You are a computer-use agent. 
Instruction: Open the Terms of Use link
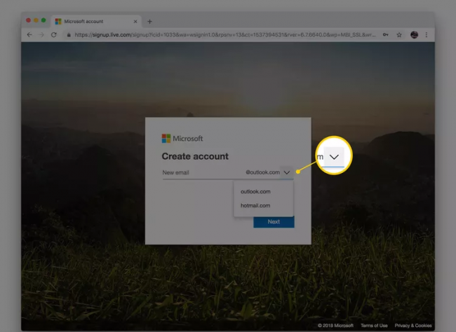(x=374, y=326)
